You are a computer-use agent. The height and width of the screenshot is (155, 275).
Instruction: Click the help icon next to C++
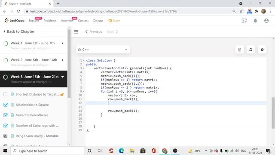tap(79, 50)
